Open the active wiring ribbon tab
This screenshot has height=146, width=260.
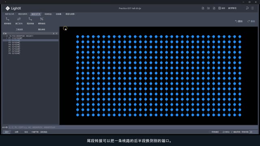36,14
